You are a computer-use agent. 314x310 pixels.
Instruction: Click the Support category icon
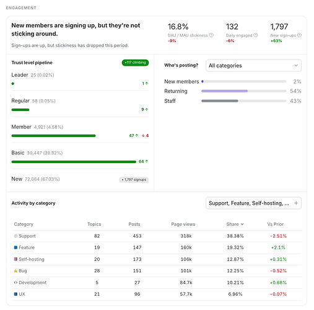click(15, 236)
